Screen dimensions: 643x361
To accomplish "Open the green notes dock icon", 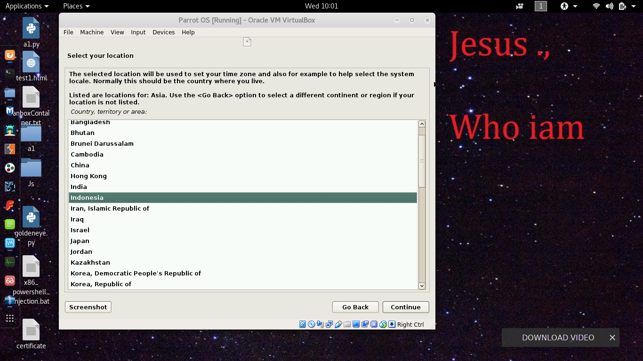I will (x=10, y=224).
